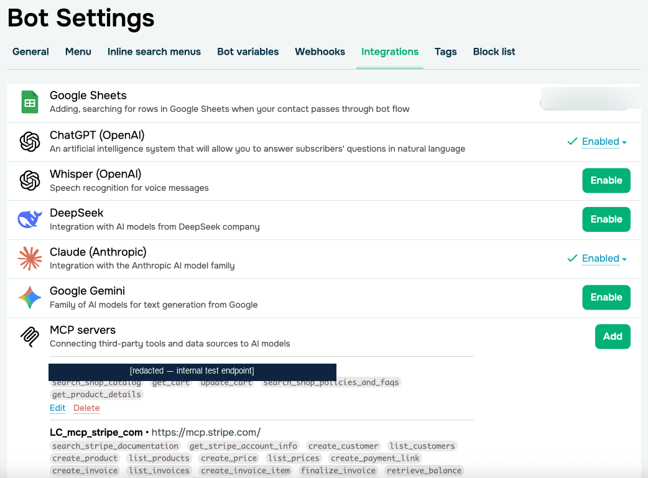Click the finalize_invoice tag

click(338, 471)
